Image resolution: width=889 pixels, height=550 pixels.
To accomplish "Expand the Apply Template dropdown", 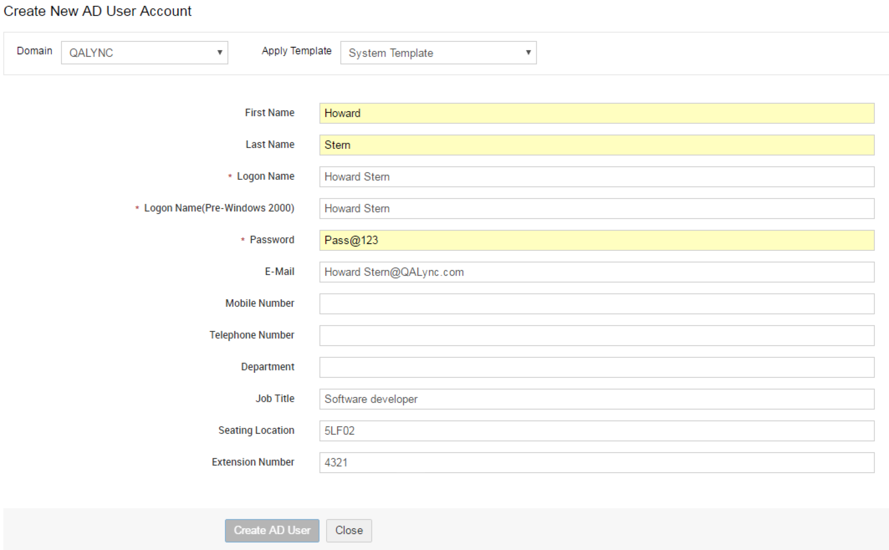I will [438, 53].
